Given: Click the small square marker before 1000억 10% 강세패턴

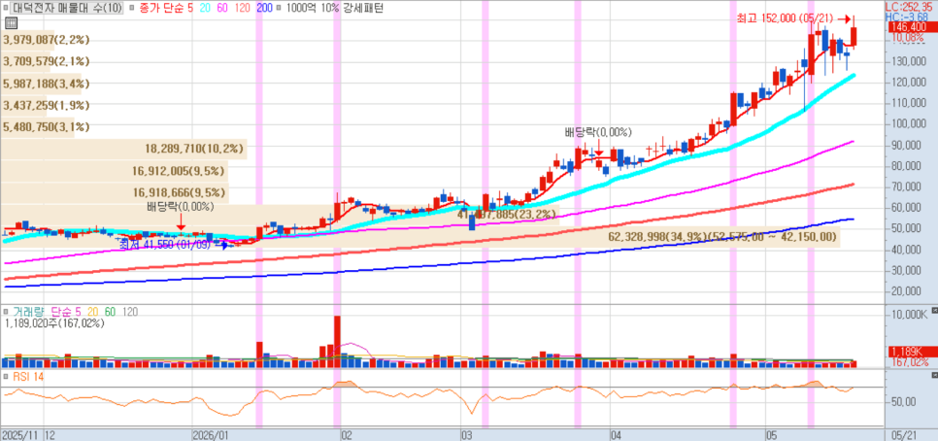Looking at the screenshot, I should click(279, 9).
